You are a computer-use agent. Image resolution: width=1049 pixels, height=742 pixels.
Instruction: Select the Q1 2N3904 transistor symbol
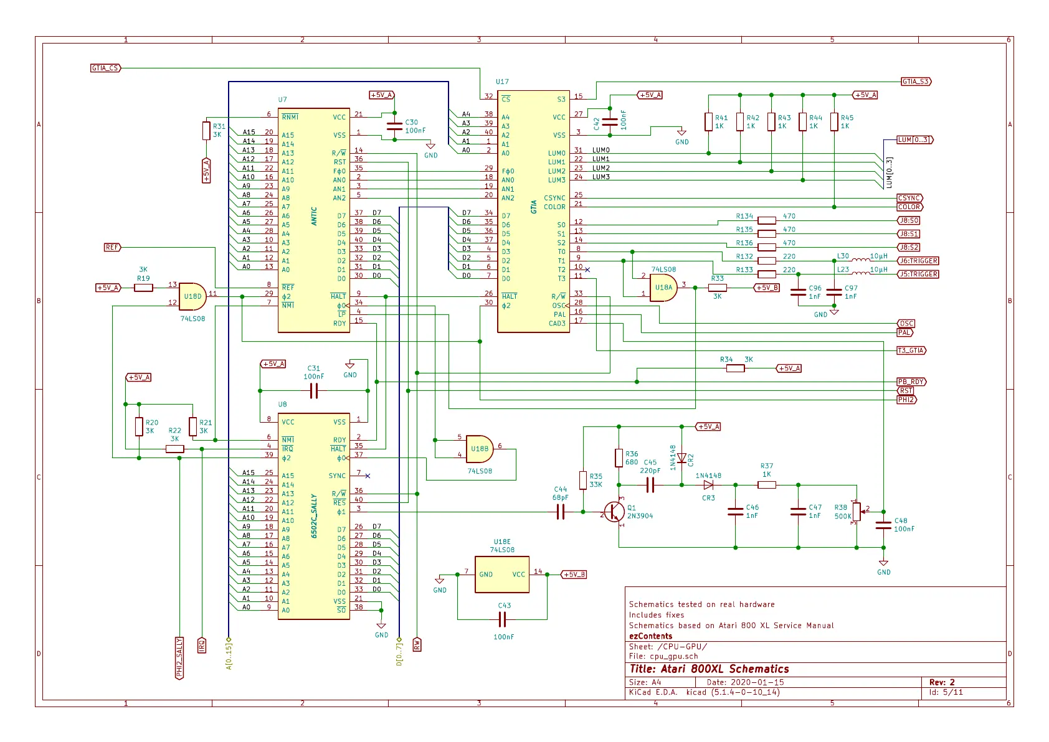[x=615, y=512]
